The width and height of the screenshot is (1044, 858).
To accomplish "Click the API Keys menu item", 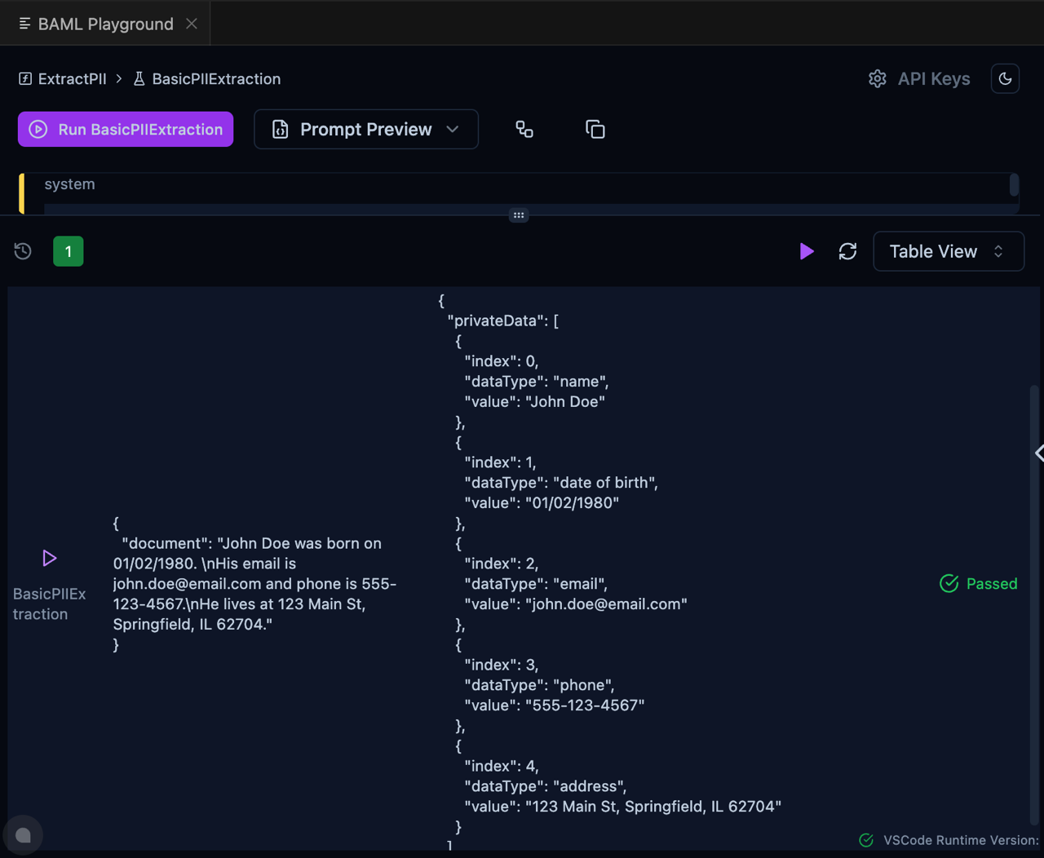I will tap(933, 78).
